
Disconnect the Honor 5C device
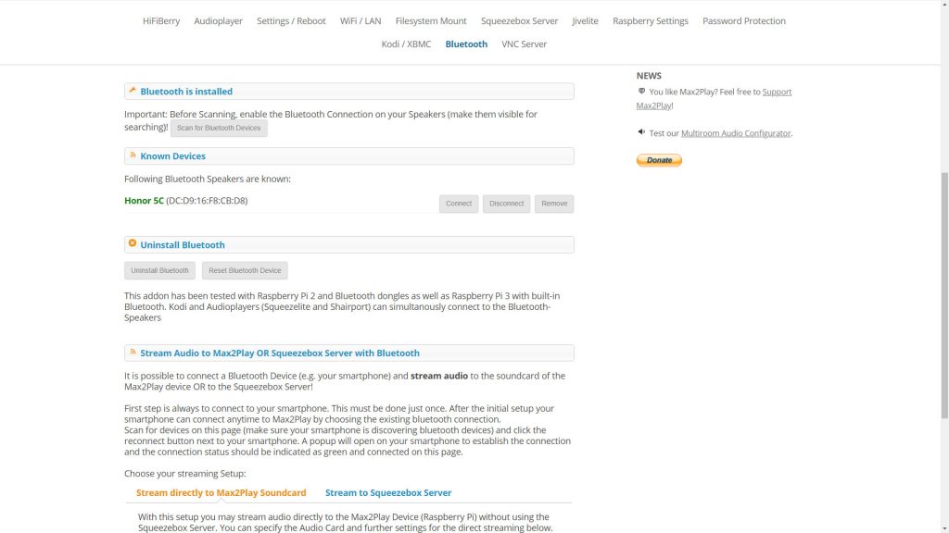507,204
